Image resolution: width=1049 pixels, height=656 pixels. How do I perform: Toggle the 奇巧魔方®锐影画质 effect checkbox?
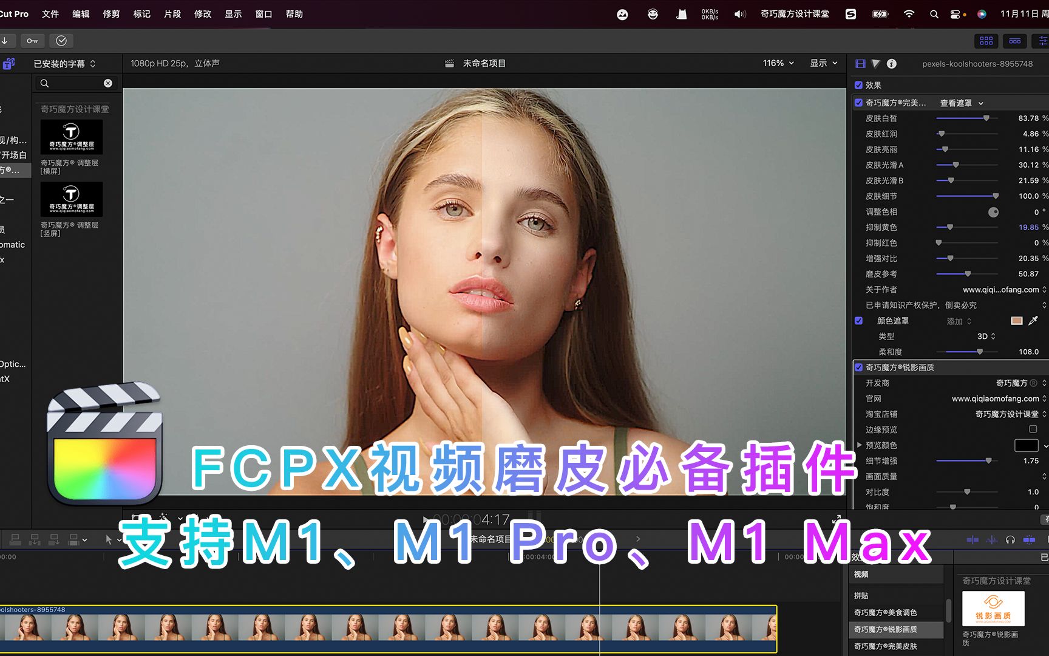[858, 367]
